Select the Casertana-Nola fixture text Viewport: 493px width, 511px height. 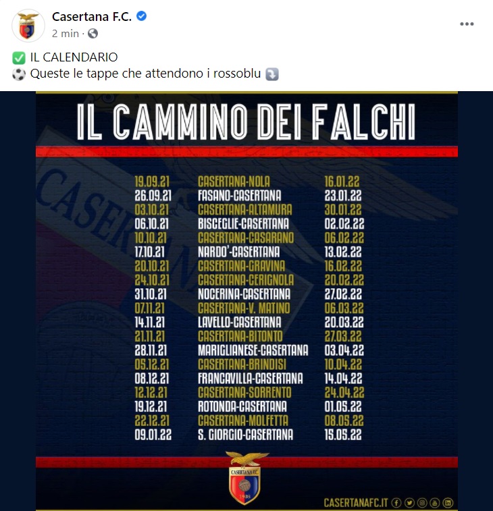[234, 181]
